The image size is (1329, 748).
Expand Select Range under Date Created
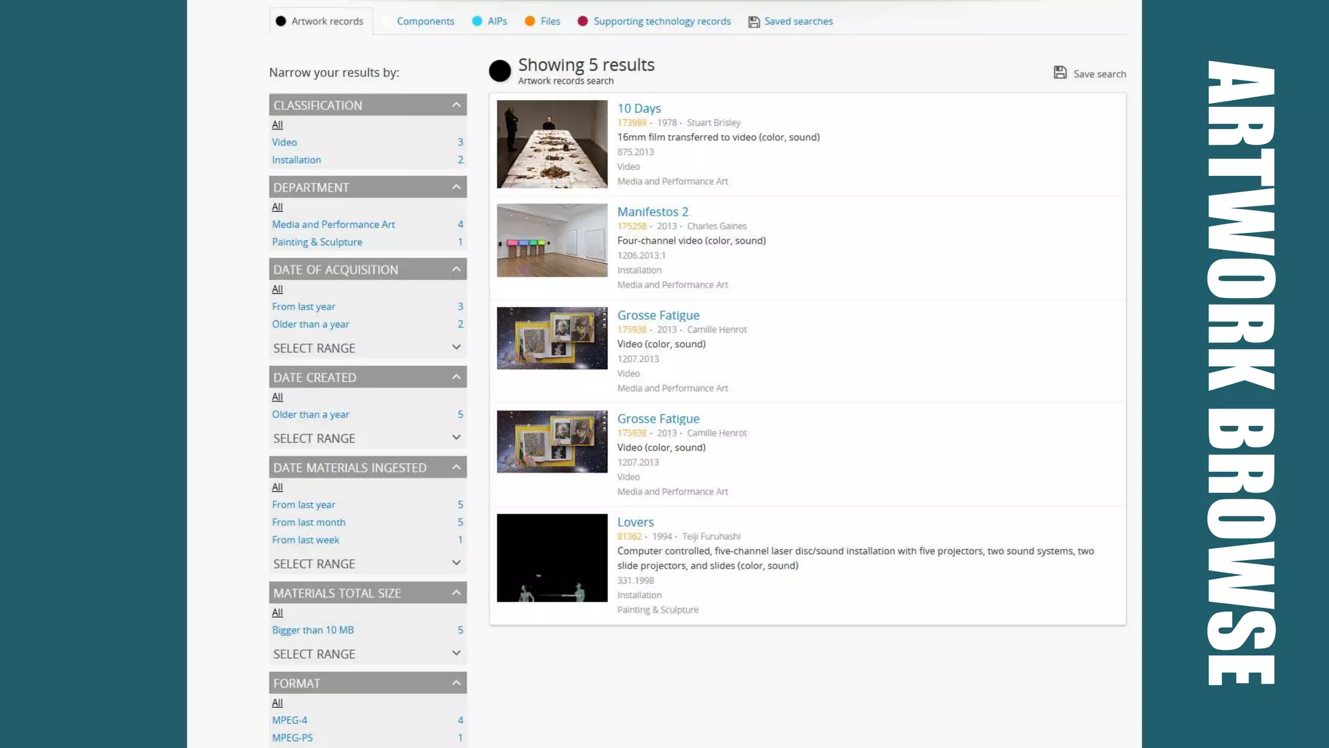(367, 438)
